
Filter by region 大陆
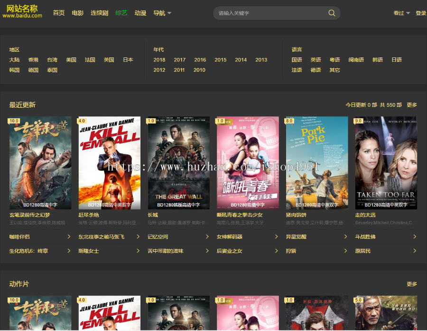(14, 60)
